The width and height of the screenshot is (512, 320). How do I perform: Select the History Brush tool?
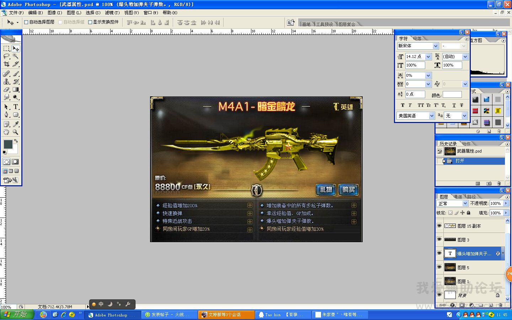point(16,81)
